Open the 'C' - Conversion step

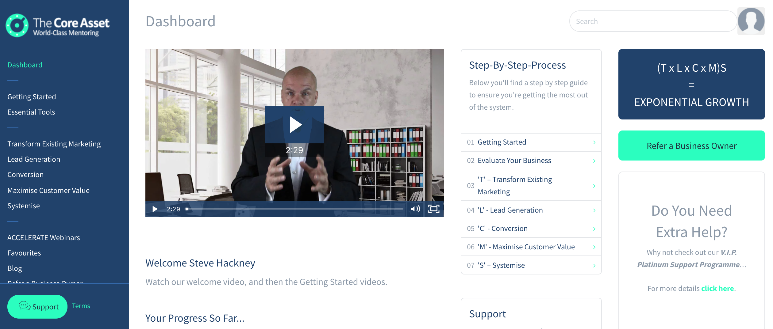point(531,229)
